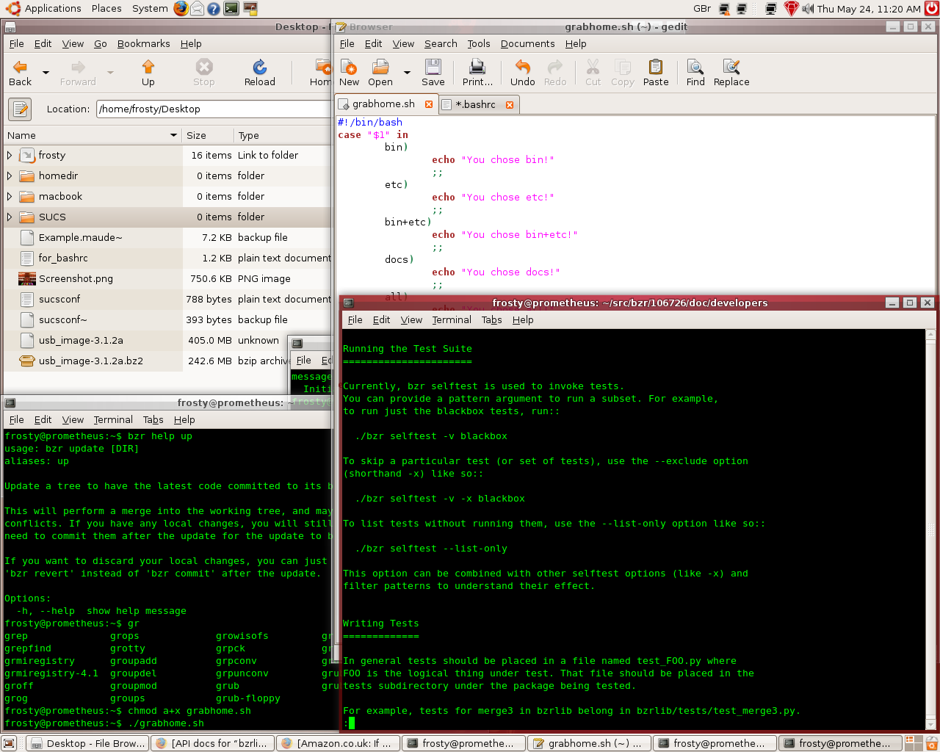Click the Undo icon in gedit toolbar

[522, 73]
